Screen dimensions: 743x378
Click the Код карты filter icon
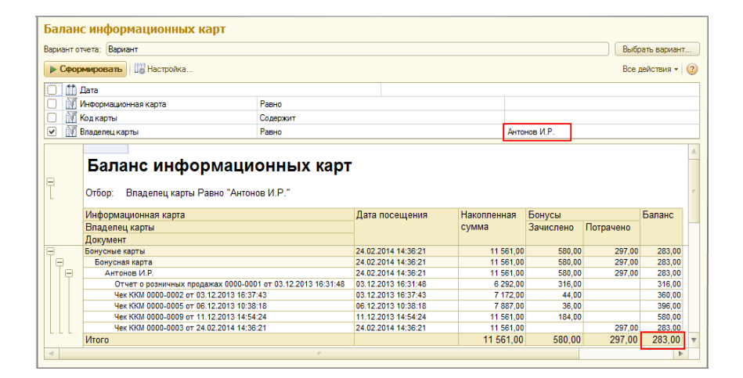pyautogui.click(x=71, y=117)
